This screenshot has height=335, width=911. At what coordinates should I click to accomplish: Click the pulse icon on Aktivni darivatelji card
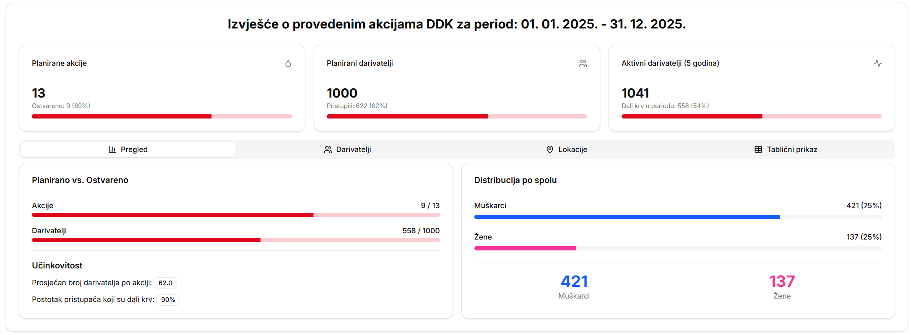[878, 63]
